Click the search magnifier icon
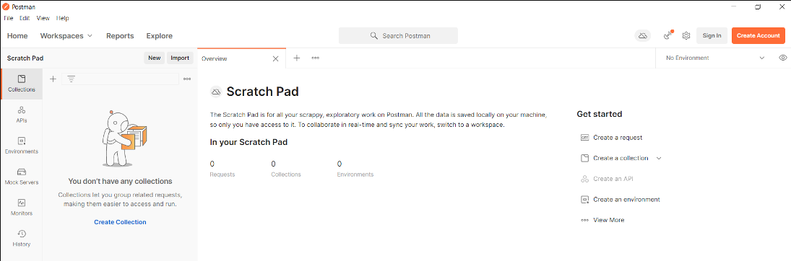 373,36
